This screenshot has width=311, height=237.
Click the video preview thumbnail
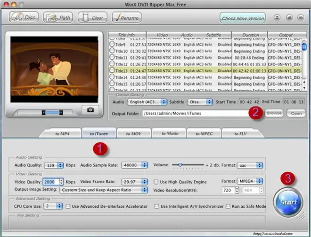(54, 69)
